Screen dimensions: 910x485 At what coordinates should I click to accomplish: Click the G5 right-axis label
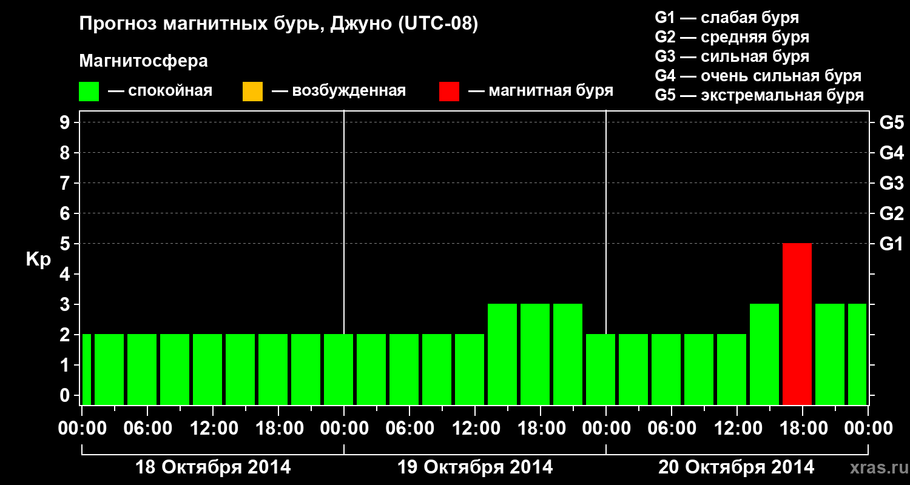pos(891,122)
